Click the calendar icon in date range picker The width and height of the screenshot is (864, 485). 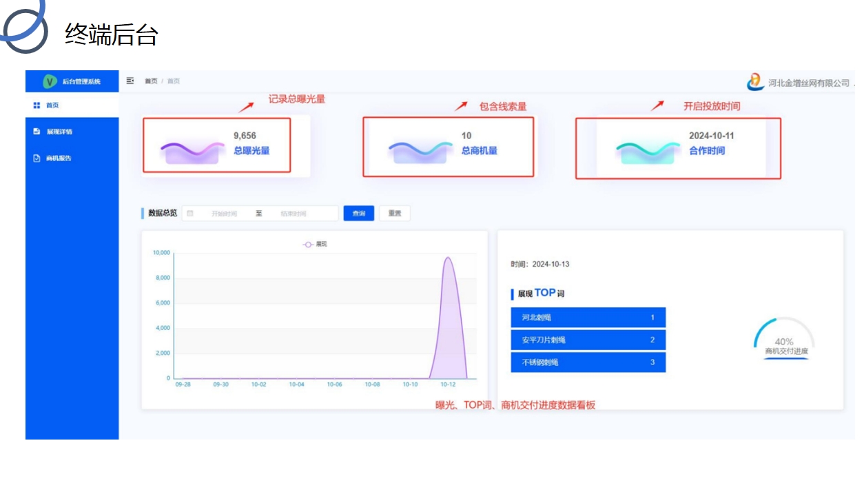[x=190, y=214]
